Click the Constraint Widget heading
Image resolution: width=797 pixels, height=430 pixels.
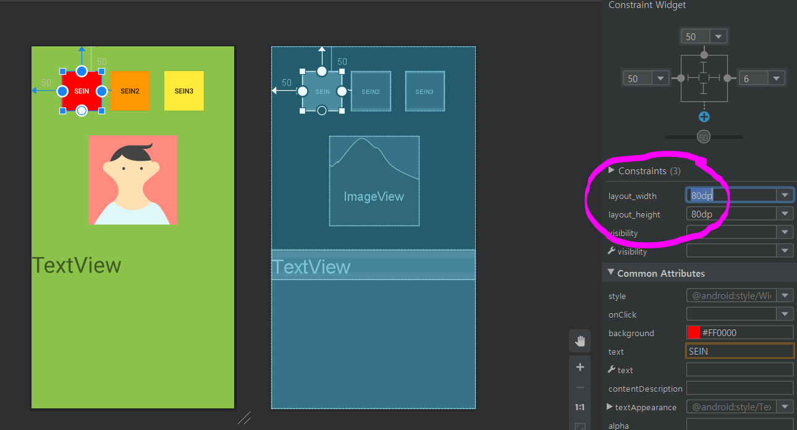(647, 5)
